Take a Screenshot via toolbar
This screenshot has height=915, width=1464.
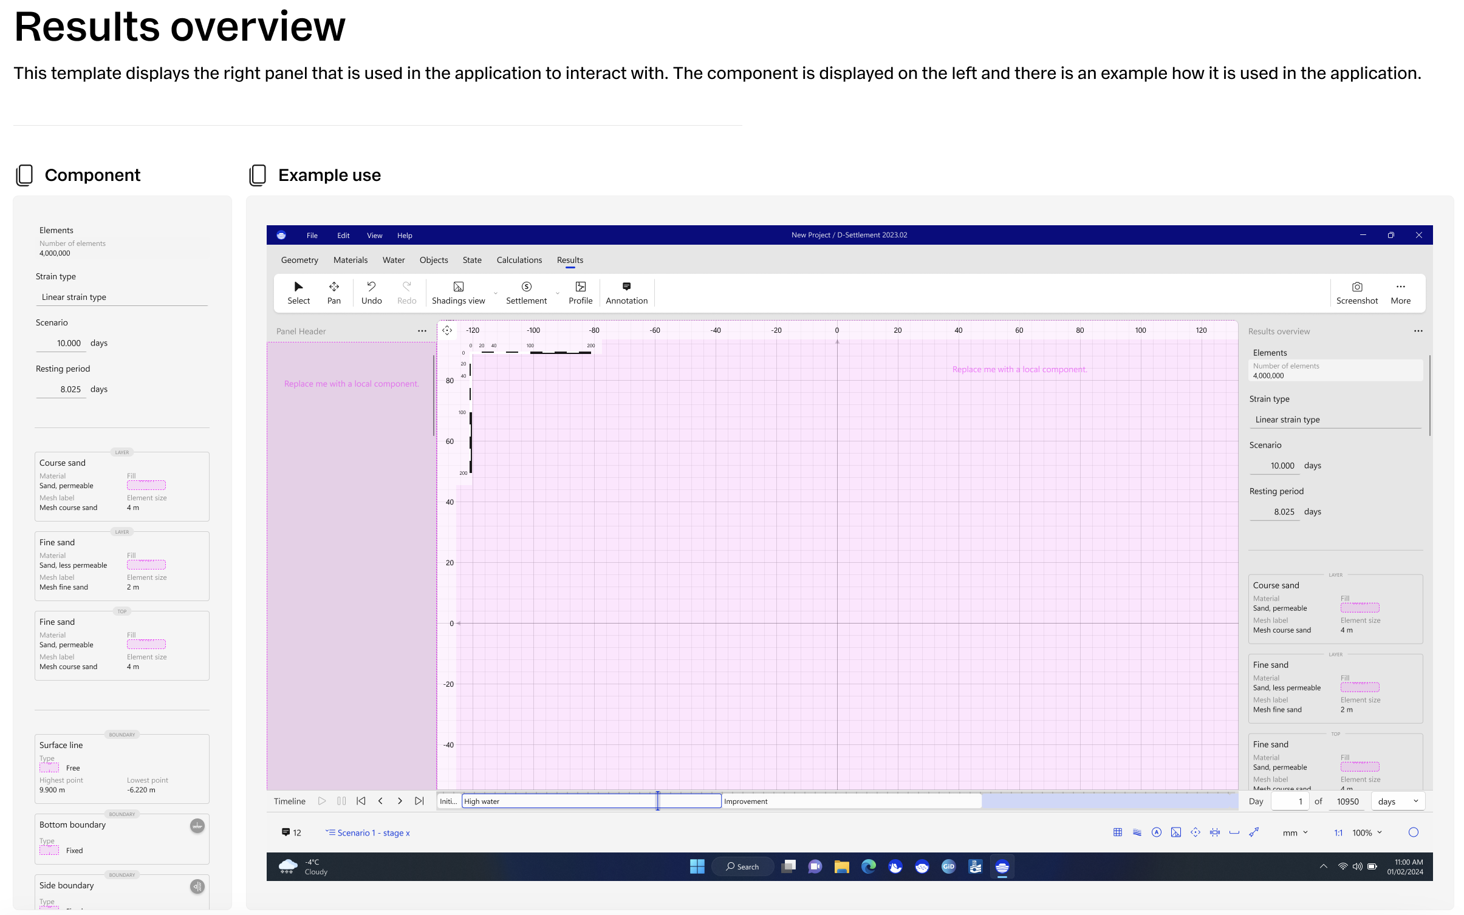(1356, 292)
